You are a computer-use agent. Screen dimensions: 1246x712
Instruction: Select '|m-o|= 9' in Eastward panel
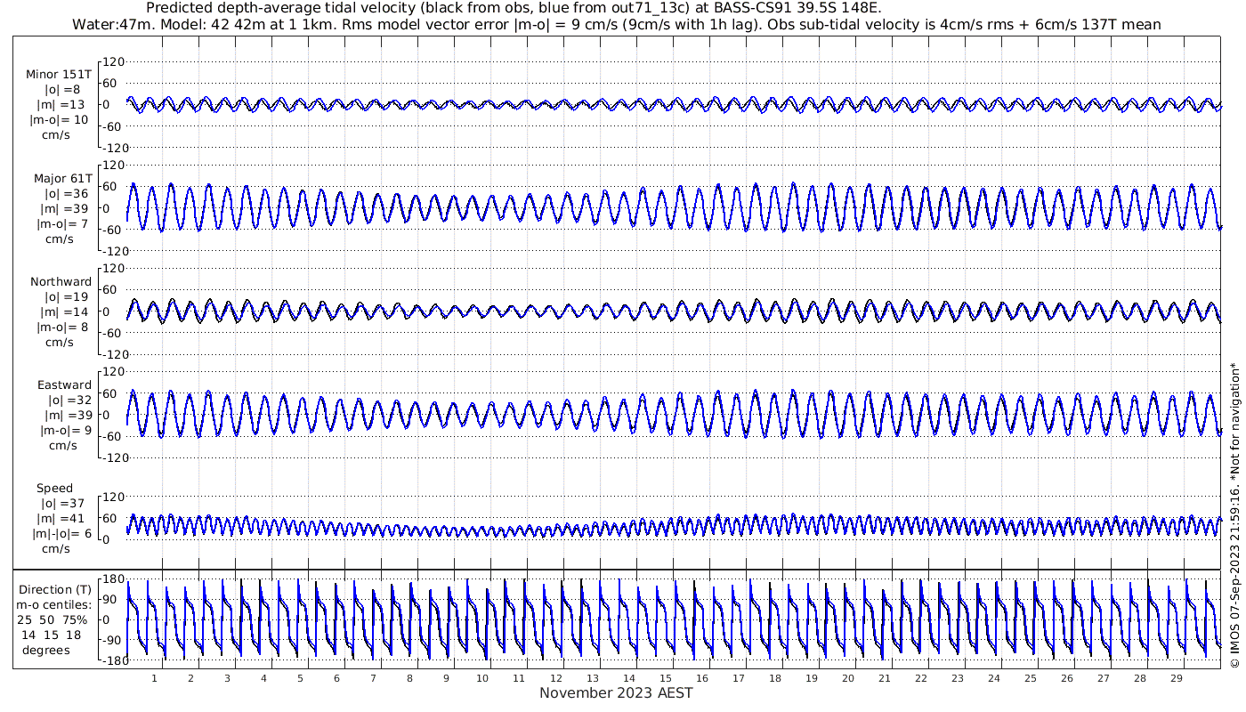coord(65,430)
